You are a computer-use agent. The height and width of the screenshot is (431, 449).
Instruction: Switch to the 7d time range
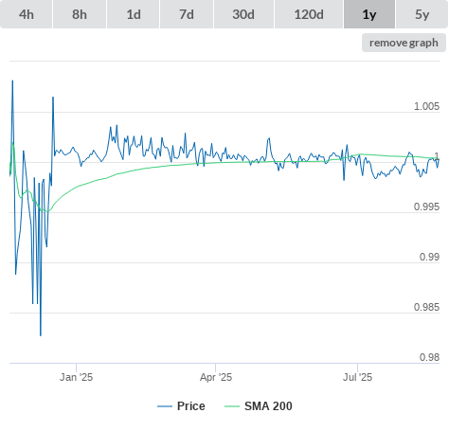tap(187, 14)
